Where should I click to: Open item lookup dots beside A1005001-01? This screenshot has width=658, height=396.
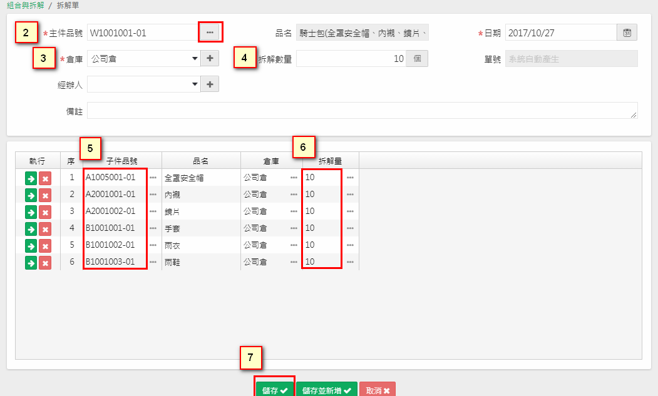pos(153,178)
